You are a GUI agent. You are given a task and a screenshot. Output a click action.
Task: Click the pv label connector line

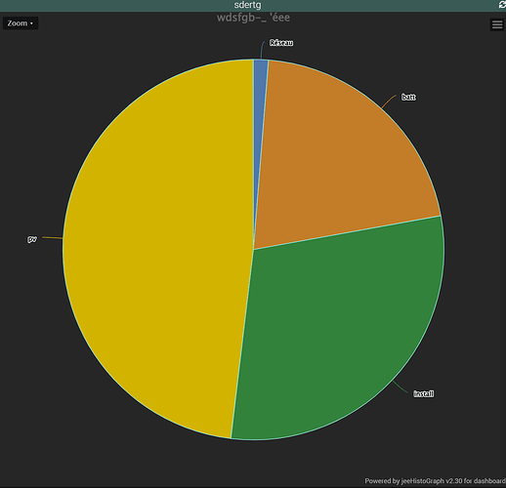pos(52,238)
